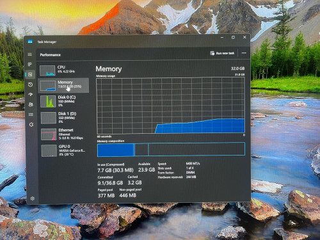Click the Memory usage graph caption
Viewport: 320px width, 240px height.
tap(106, 76)
